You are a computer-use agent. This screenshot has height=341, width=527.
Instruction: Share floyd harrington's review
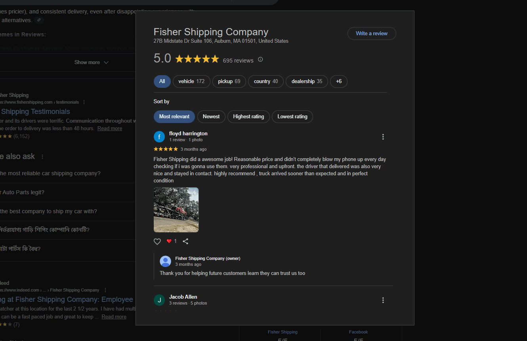pos(185,241)
